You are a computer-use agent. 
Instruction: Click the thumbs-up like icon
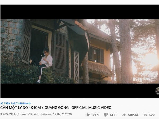[87, 115]
